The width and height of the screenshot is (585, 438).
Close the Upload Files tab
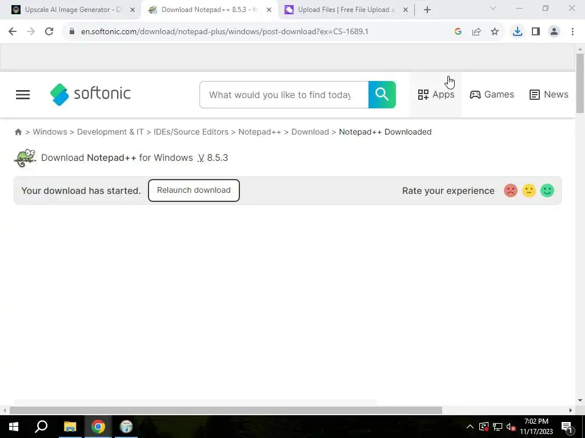(406, 10)
